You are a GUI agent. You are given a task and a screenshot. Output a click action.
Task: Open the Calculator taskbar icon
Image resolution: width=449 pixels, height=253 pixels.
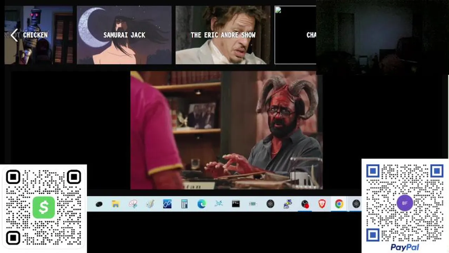pyautogui.click(x=184, y=204)
